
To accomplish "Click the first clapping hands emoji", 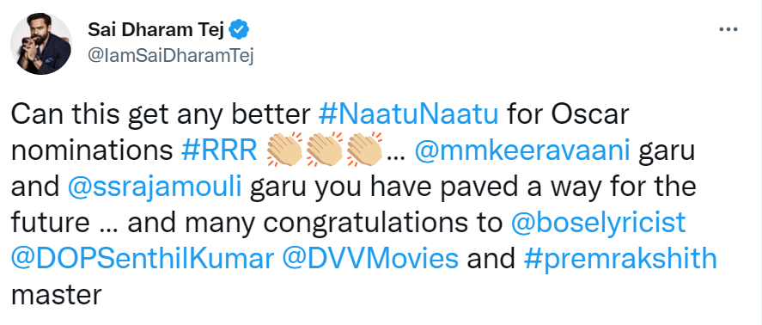I will tap(285, 150).
